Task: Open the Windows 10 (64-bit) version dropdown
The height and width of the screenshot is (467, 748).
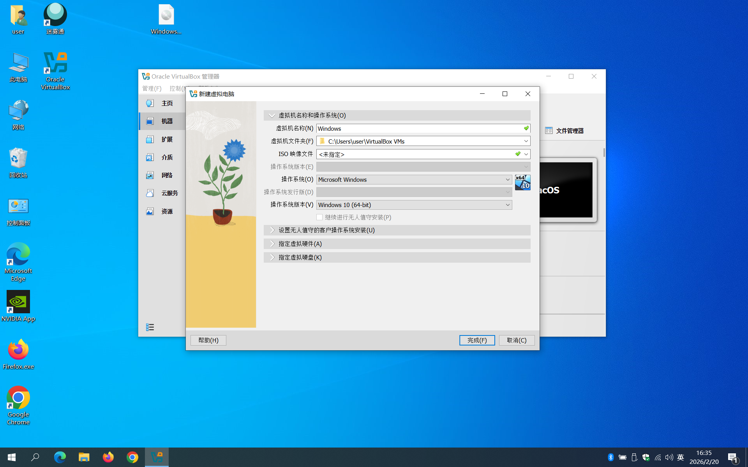Action: click(414, 205)
